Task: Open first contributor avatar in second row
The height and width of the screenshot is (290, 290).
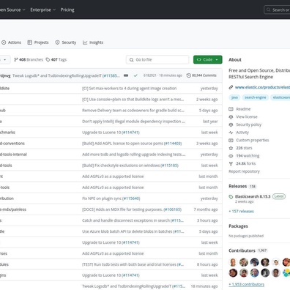Action: click(x=233, y=272)
